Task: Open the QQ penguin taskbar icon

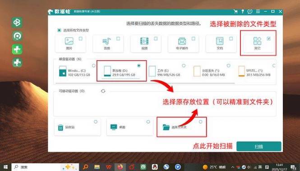Action: click(155, 167)
